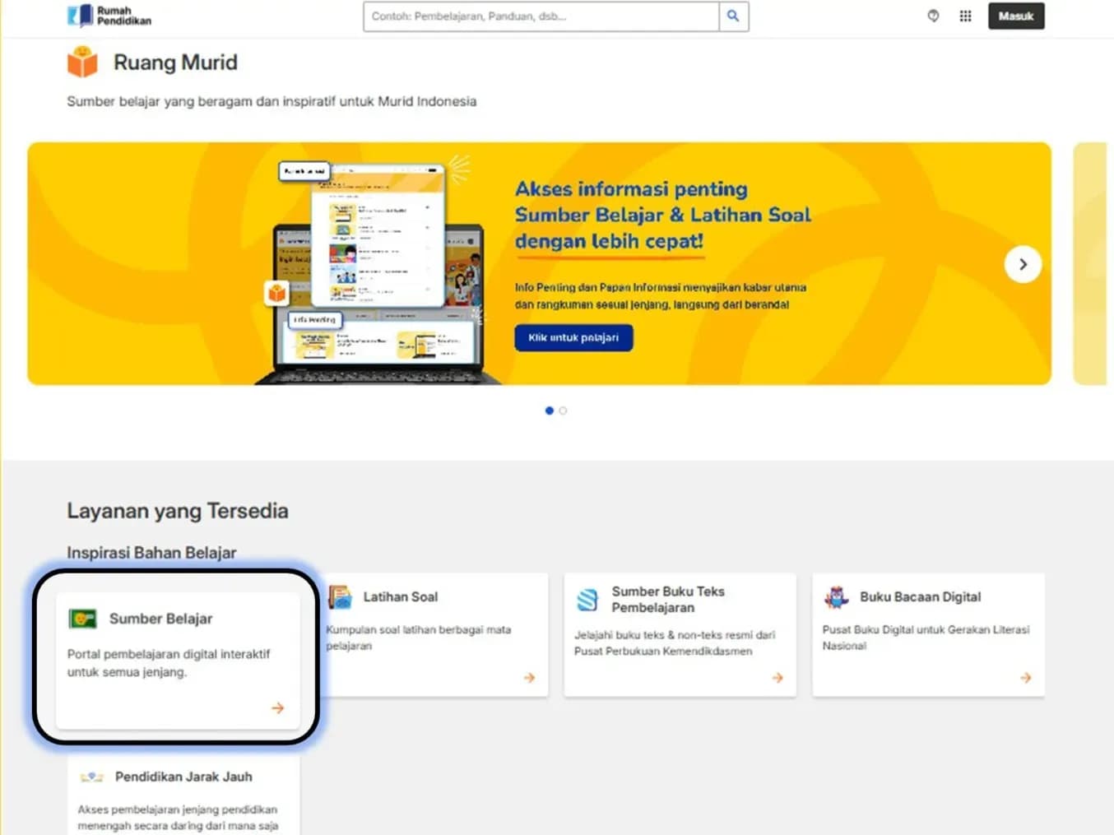Click the laptop illustration in banner

click(x=377, y=271)
